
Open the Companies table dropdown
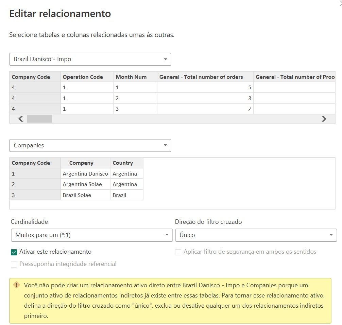click(90, 145)
